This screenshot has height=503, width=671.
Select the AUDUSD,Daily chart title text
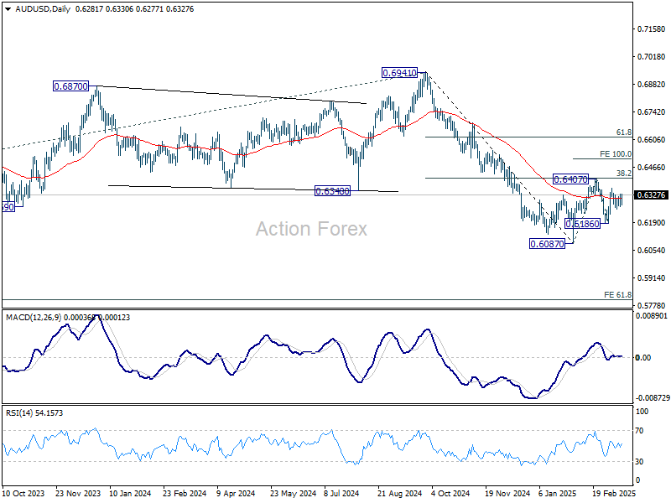(43, 9)
